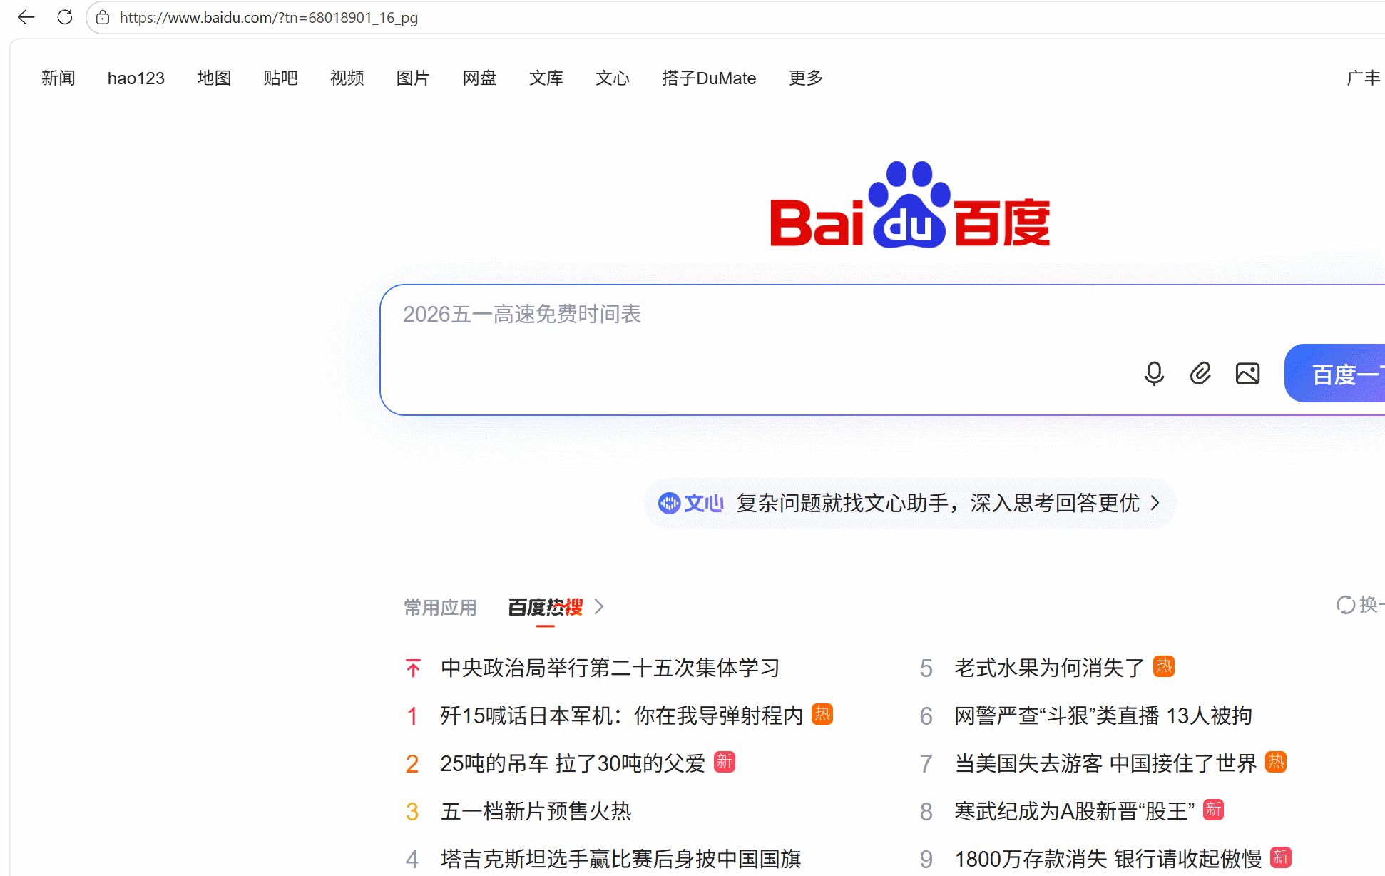Viewport: 1385px width, 876px height.
Task: Reload the page with refresh icon
Action: tap(65, 17)
